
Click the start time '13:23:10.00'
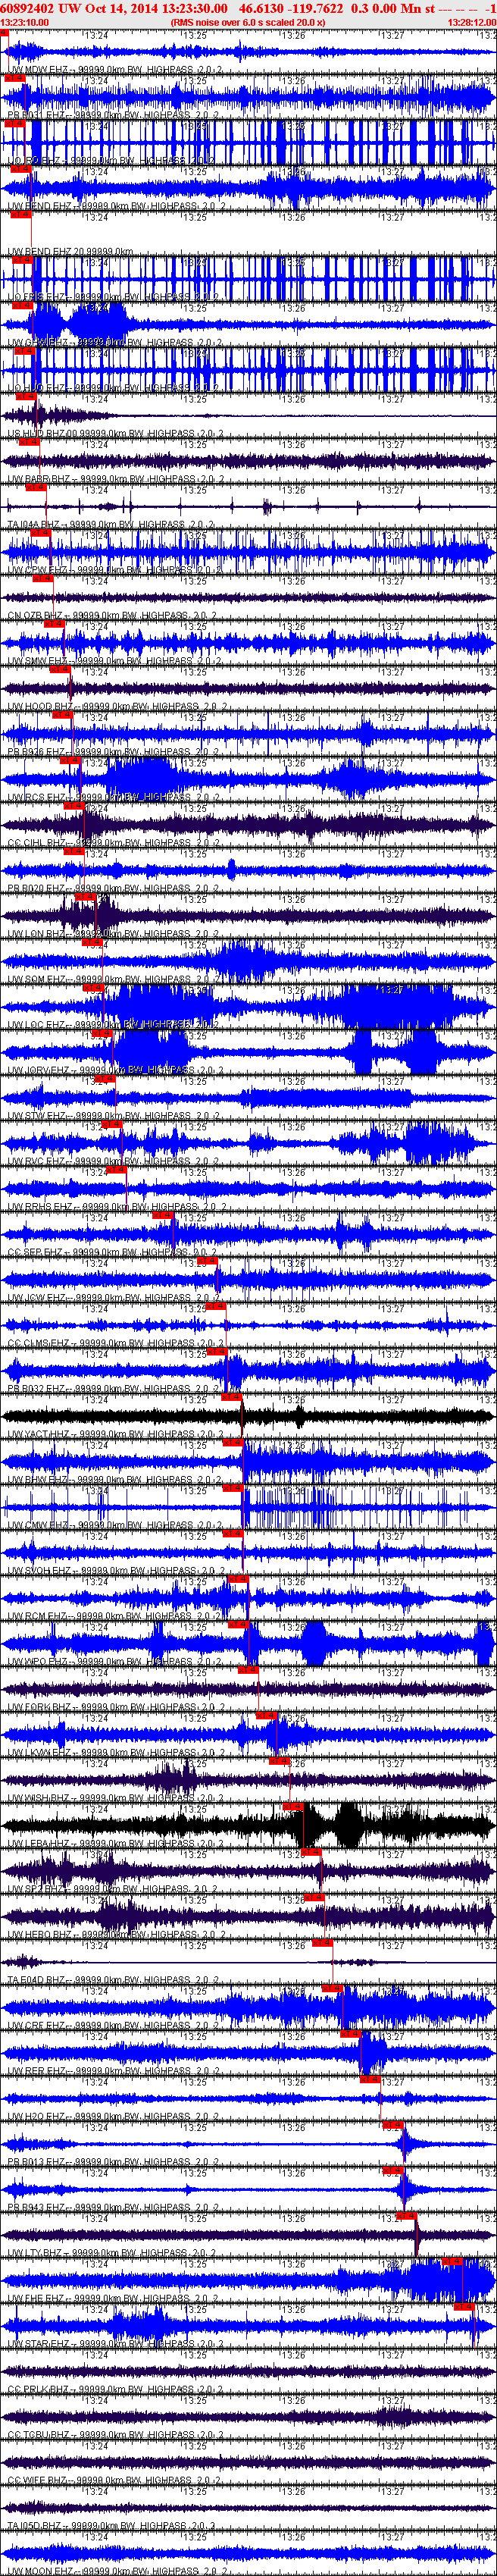24,22
